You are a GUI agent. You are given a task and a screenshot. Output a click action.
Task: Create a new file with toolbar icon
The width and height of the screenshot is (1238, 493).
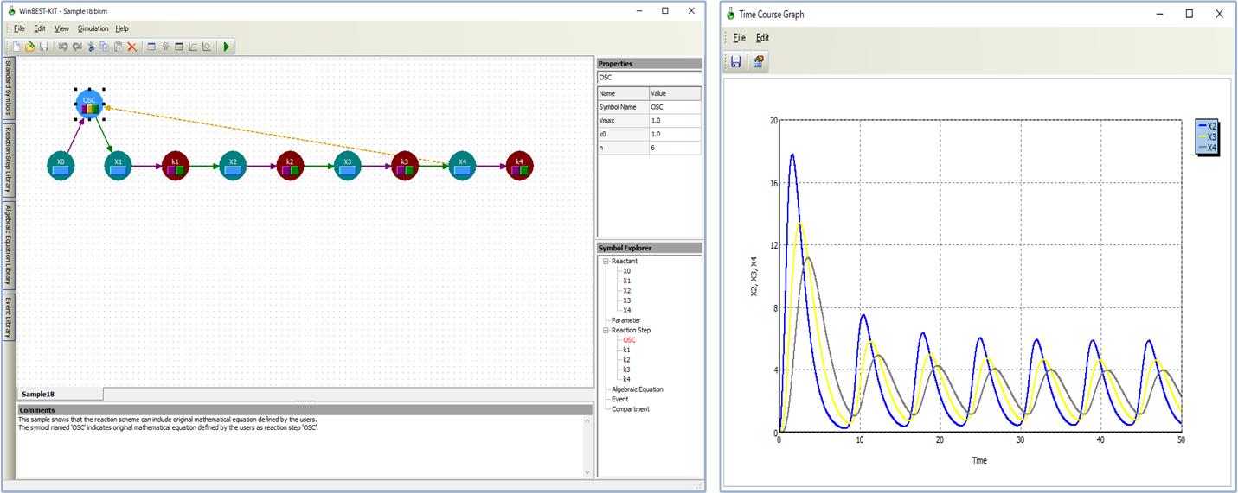(16, 47)
